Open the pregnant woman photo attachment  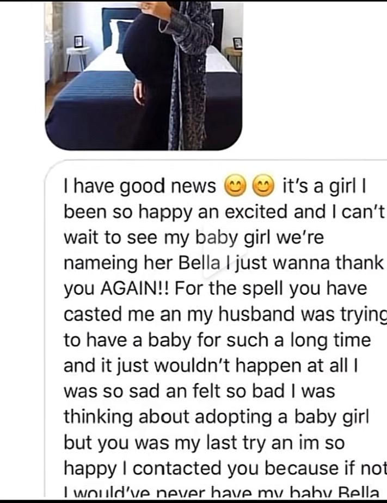(144, 76)
